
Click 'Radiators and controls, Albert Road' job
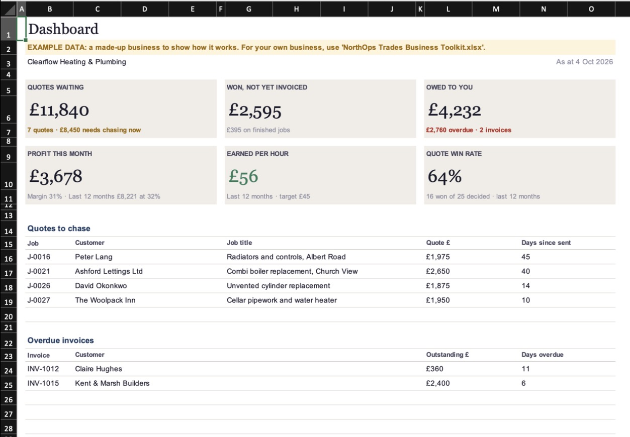286,257
